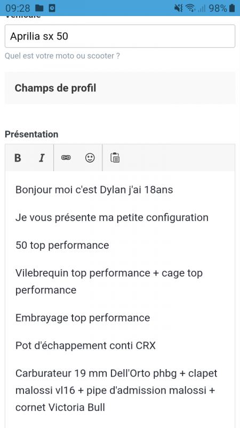Focus the vehicle field containing Aprilia sx 50
Viewport: 240px width, 428px height.
pos(120,36)
